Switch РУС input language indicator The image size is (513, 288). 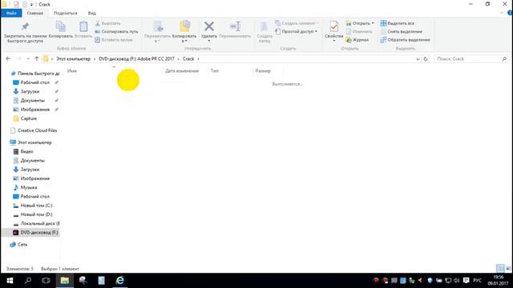coord(478,281)
